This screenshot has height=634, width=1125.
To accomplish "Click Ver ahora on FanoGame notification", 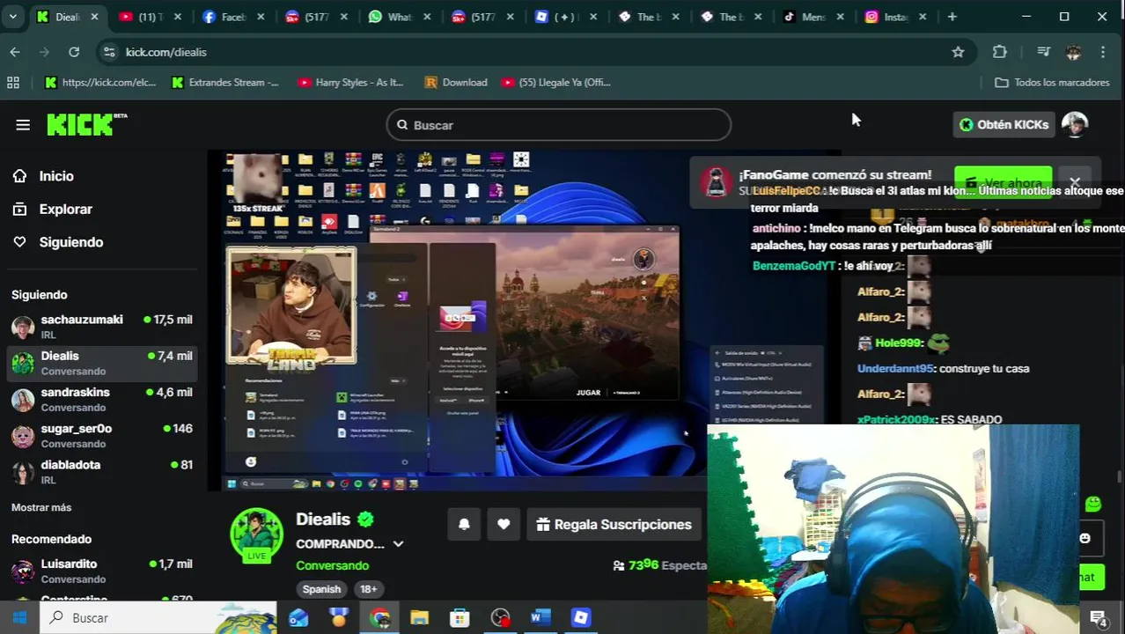I will 1004,182.
